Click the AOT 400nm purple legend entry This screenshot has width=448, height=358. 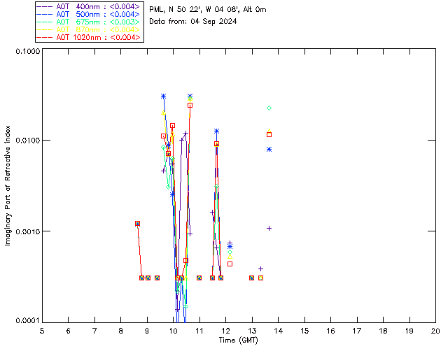tap(89, 6)
